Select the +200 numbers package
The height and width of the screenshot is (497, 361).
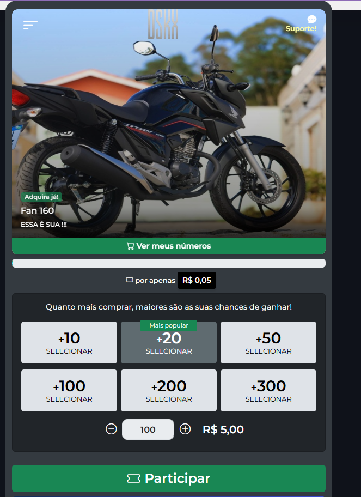(x=169, y=391)
